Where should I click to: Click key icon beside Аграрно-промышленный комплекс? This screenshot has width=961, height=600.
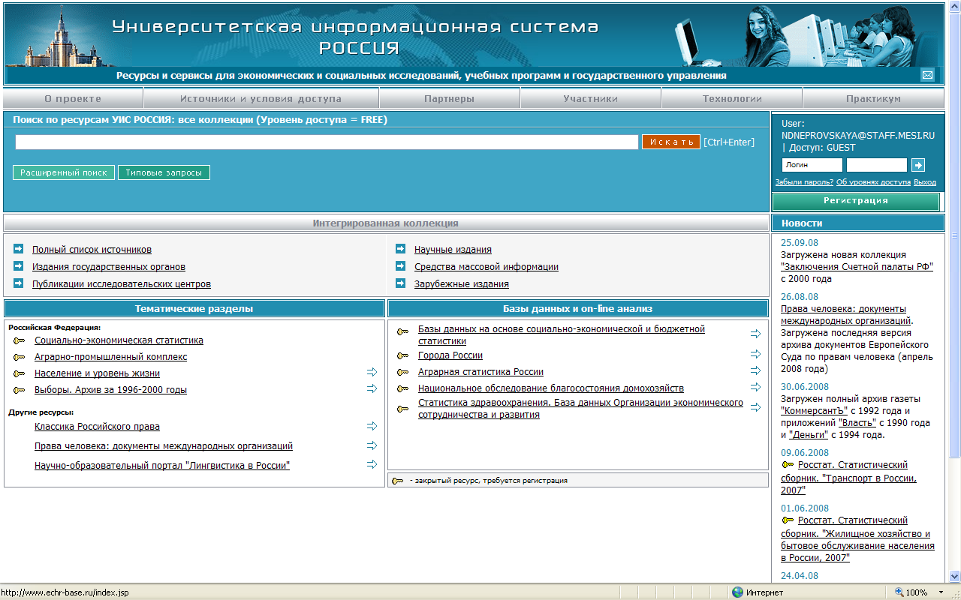point(19,358)
